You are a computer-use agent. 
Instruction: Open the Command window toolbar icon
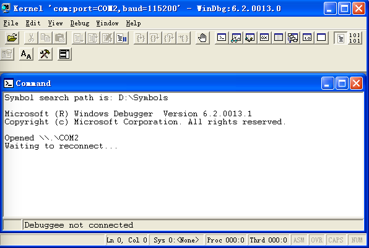click(222, 38)
